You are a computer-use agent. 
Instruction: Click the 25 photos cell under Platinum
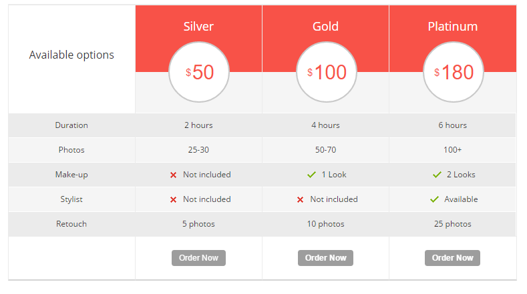[452, 224]
